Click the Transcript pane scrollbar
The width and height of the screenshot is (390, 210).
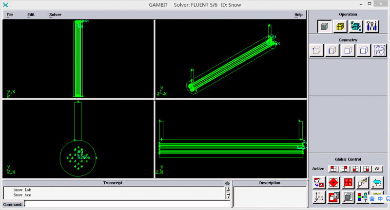point(228,193)
